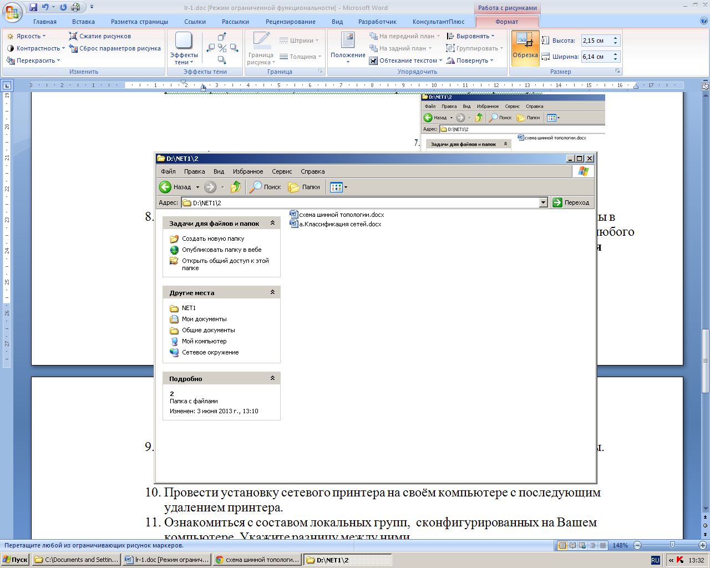710x568 pixels.
Task: Open Обтекание текстом wrapping dropdown
Action: click(x=405, y=60)
